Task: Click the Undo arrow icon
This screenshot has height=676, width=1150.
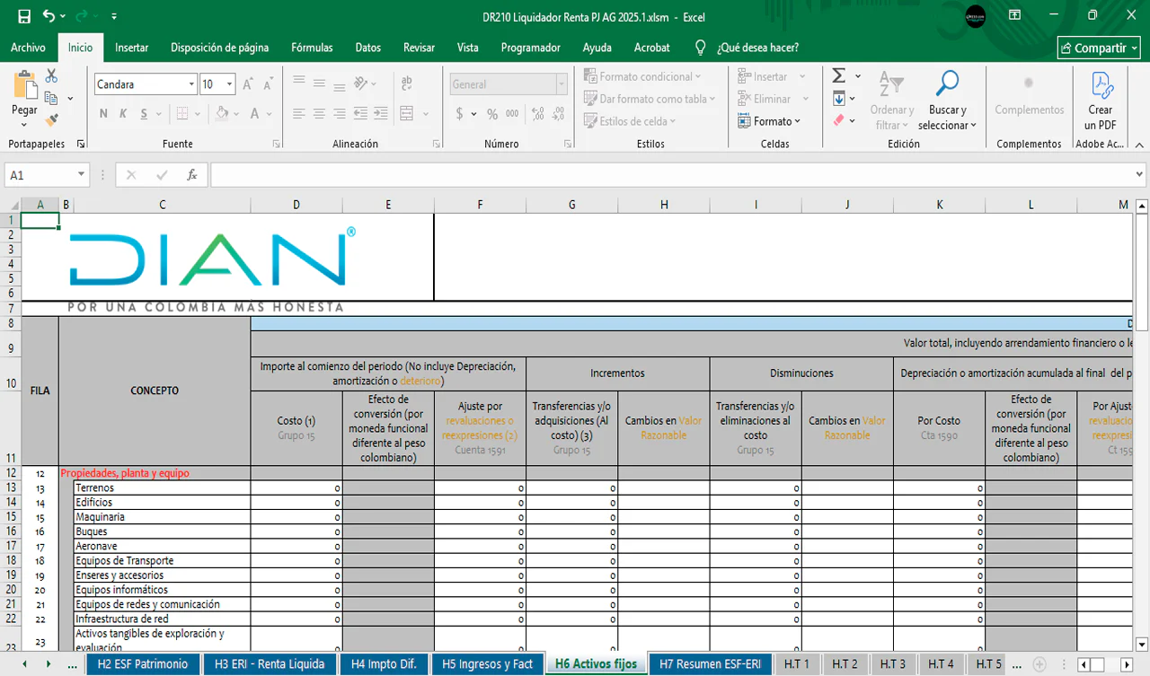Action: click(x=49, y=17)
